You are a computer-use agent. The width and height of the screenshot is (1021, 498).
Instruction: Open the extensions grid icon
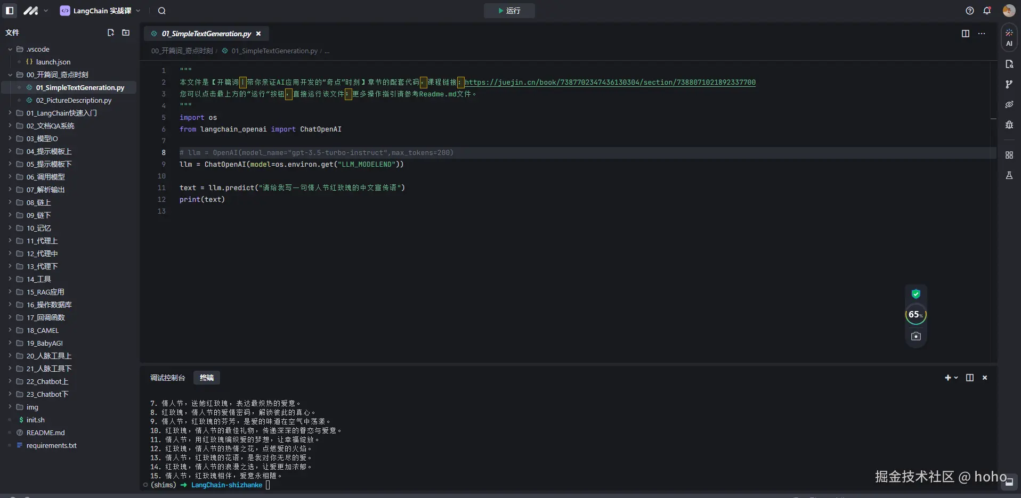(1009, 155)
